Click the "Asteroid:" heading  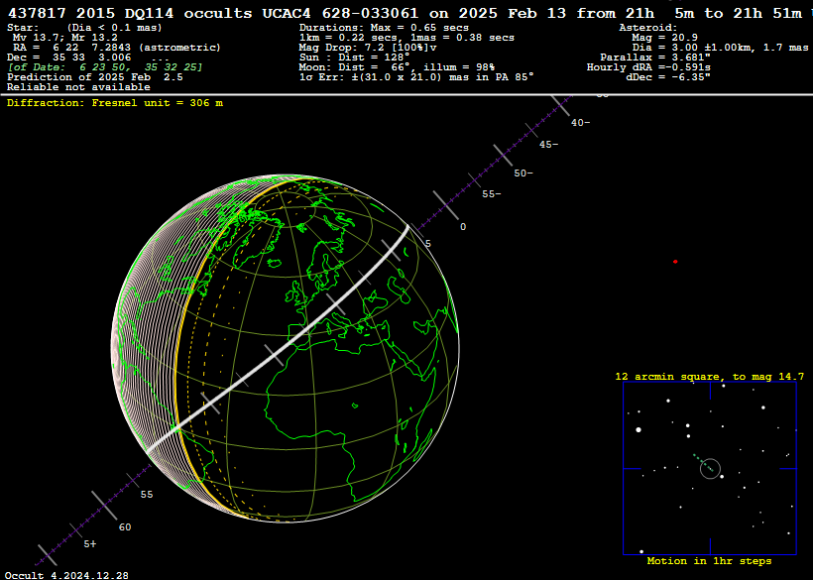coord(648,28)
